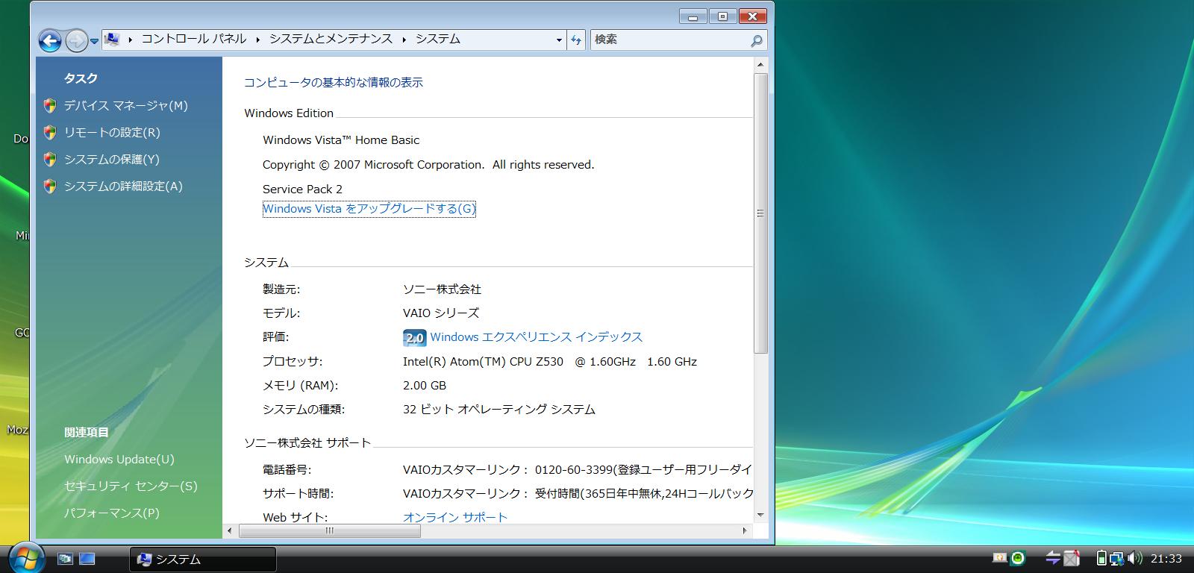Click the refresh button beside address bar
This screenshot has width=1194, height=573.
coord(576,40)
